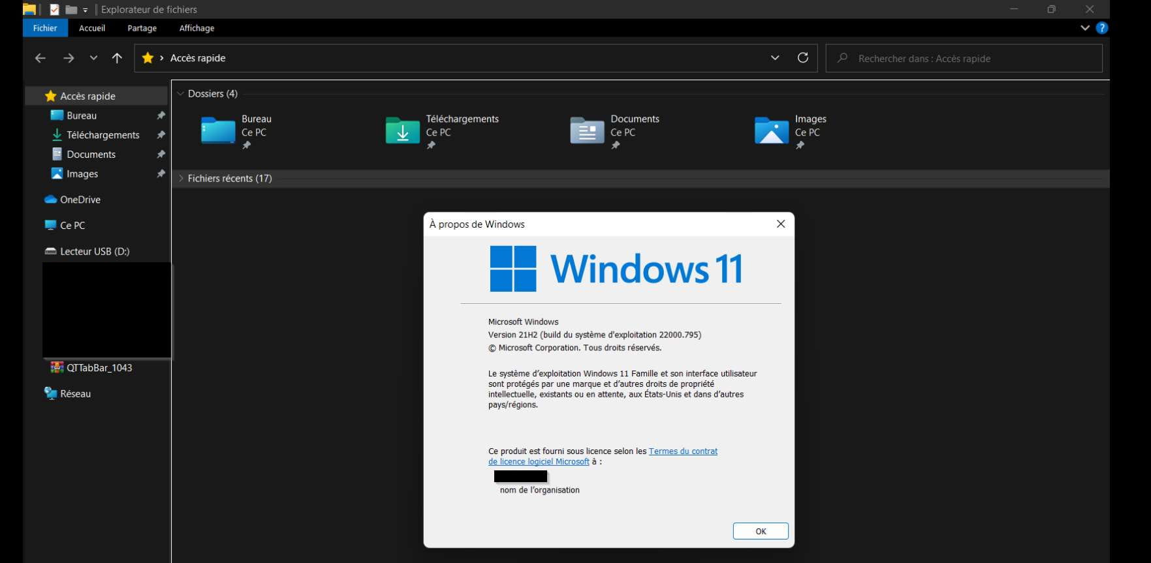Collapse the Dossiers (4) group
Screen dimensions: 1151x563
[x=181, y=94]
